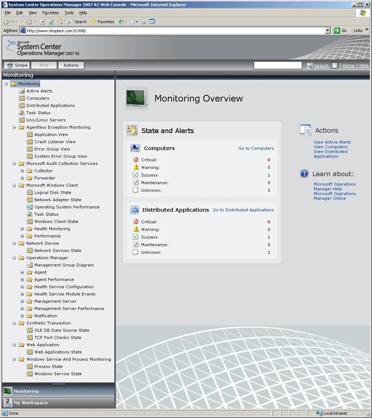
Task: Switch to the My Workspace pane
Action: pos(58,403)
